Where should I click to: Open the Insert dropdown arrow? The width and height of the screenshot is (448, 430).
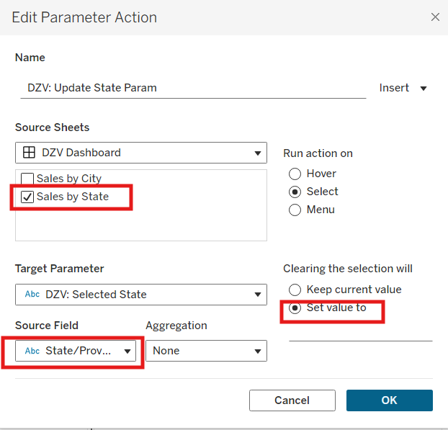tap(424, 88)
